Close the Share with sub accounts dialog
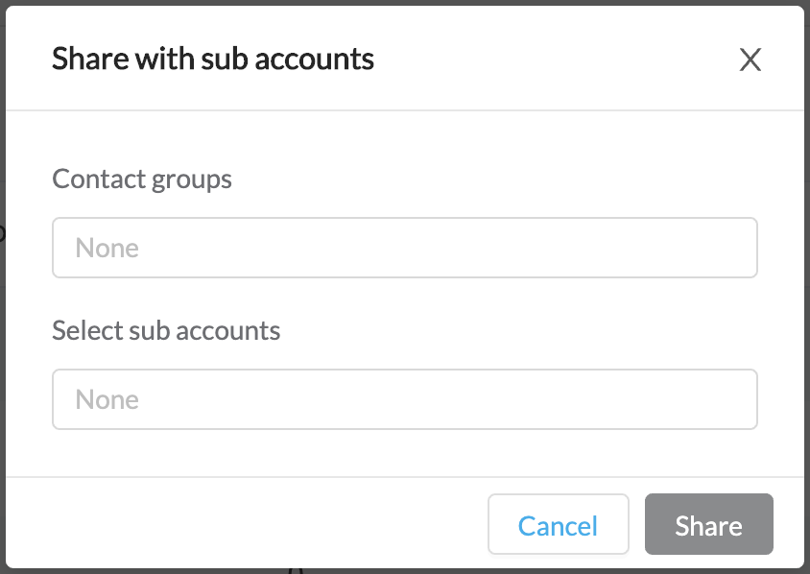 [x=750, y=60]
